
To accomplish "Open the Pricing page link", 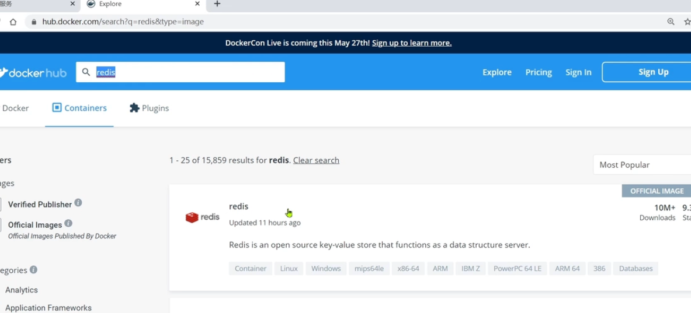I will pos(539,72).
